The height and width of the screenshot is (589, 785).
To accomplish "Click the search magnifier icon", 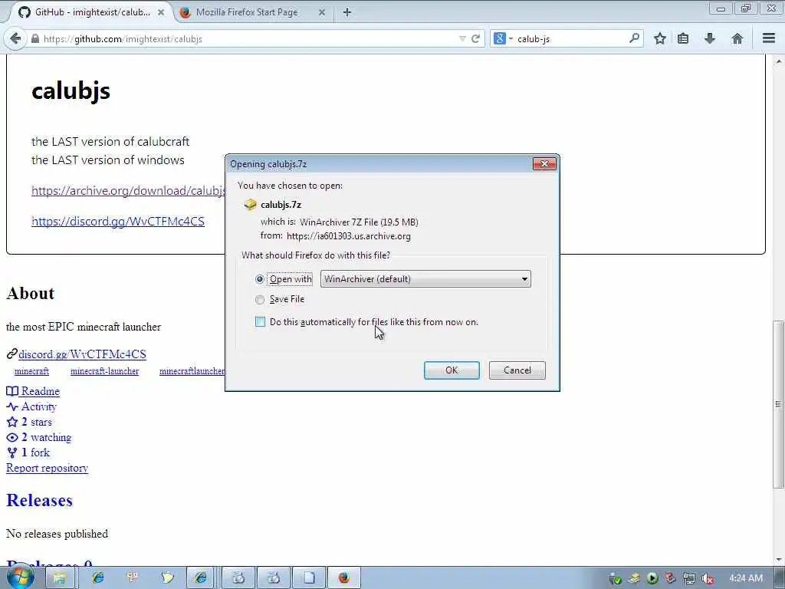I will (x=634, y=38).
